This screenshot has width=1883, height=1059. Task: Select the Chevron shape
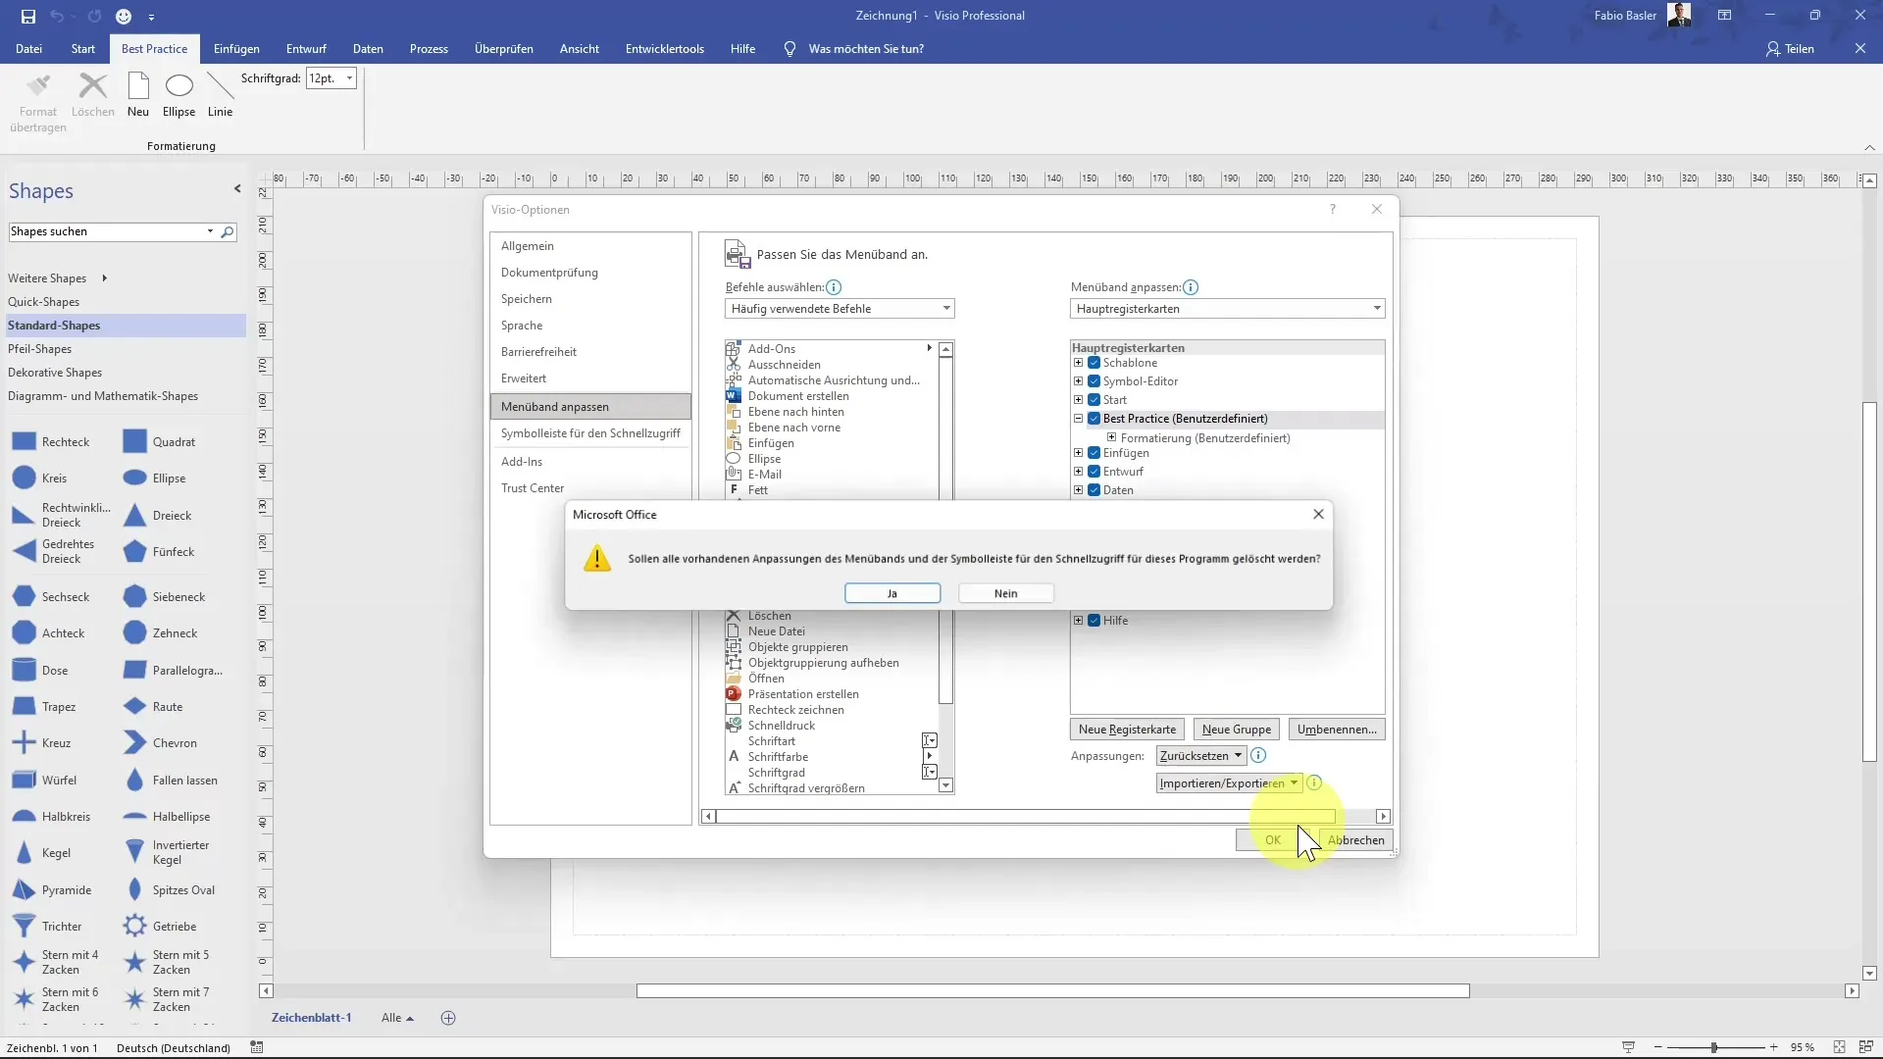tap(161, 743)
